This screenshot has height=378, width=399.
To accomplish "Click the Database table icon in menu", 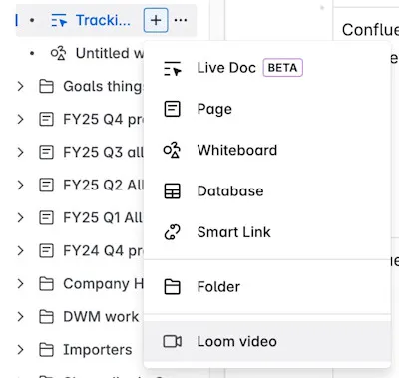I will 173,191.
